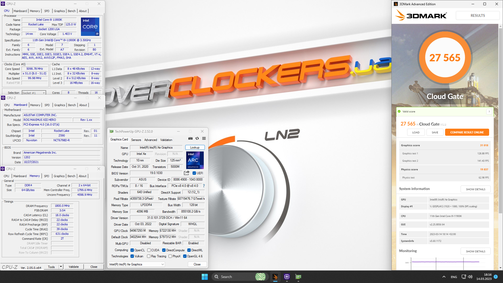Refresh GPU-Z data with the refresh icon

[197, 138]
